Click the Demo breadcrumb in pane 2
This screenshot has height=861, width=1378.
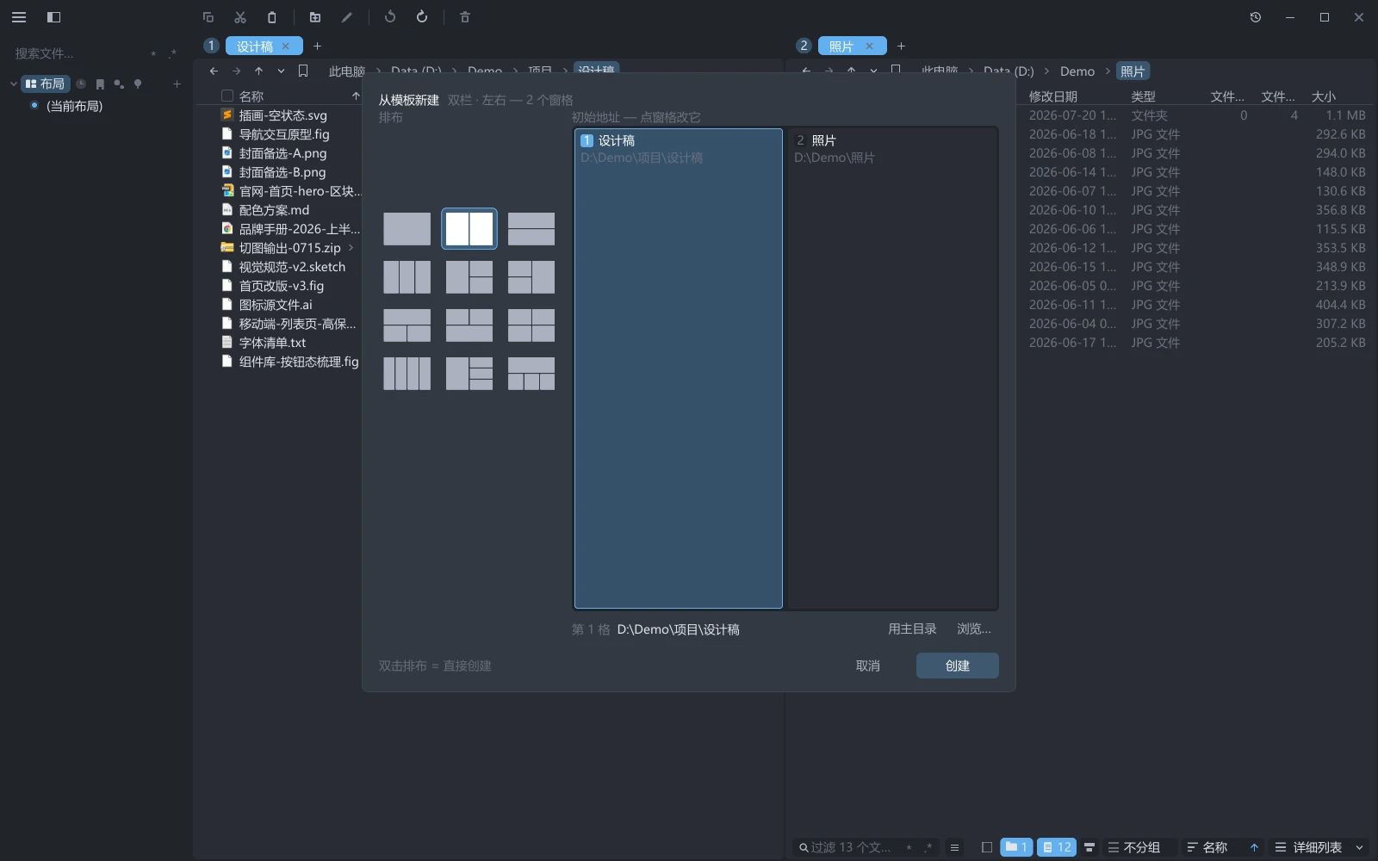pos(1077,71)
